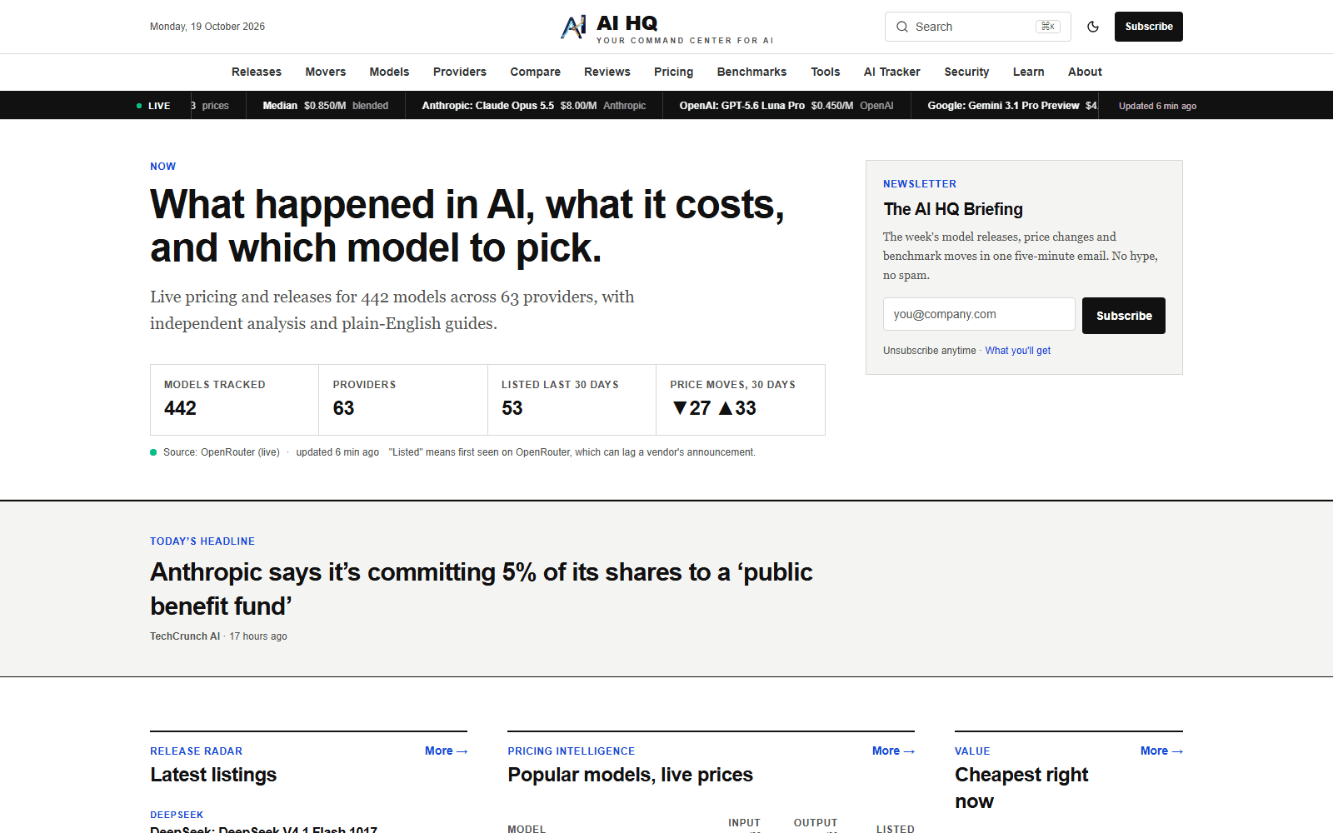Open the Anthropic public benefit fund headline
Image resolution: width=1333 pixels, height=833 pixels.
tap(482, 589)
